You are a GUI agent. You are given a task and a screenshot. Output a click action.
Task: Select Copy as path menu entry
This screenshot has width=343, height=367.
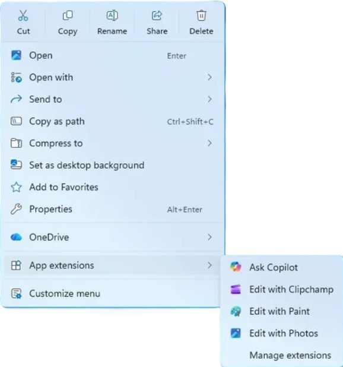pyautogui.click(x=112, y=121)
